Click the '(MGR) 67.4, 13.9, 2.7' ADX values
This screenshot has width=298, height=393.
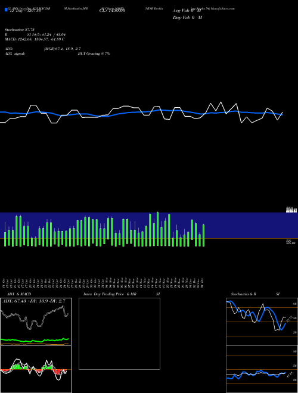point(62,49)
